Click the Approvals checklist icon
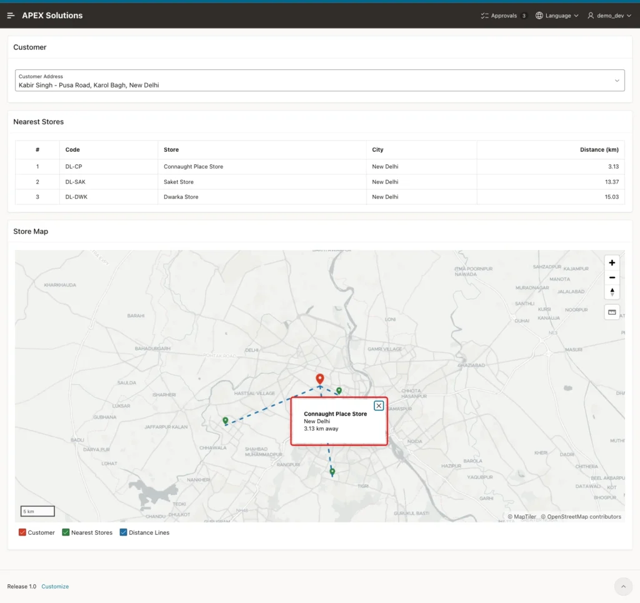Image resolution: width=640 pixels, height=603 pixels. 484,16
